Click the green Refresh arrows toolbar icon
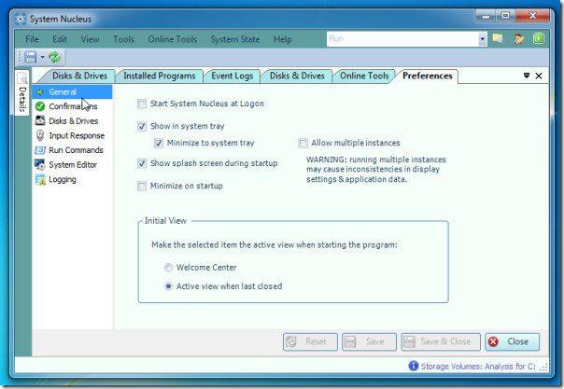Screen dimensions: 564x389 [55, 57]
